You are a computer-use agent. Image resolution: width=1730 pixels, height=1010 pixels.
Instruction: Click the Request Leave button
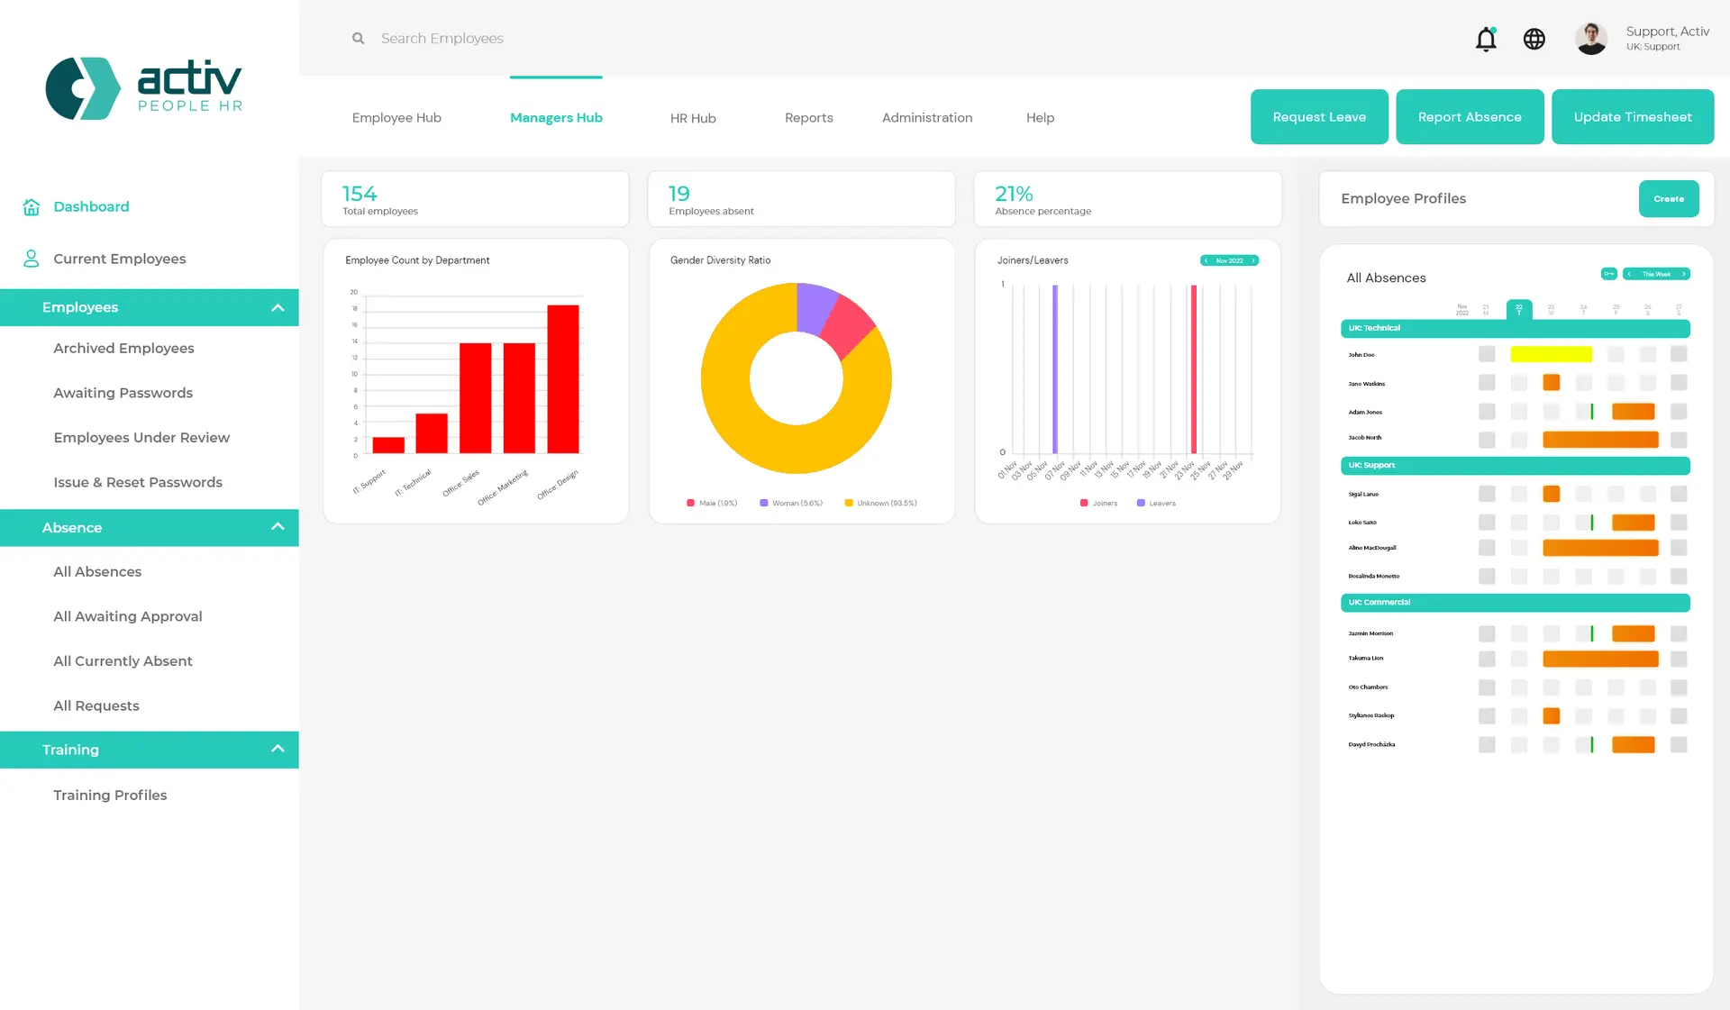pos(1318,117)
